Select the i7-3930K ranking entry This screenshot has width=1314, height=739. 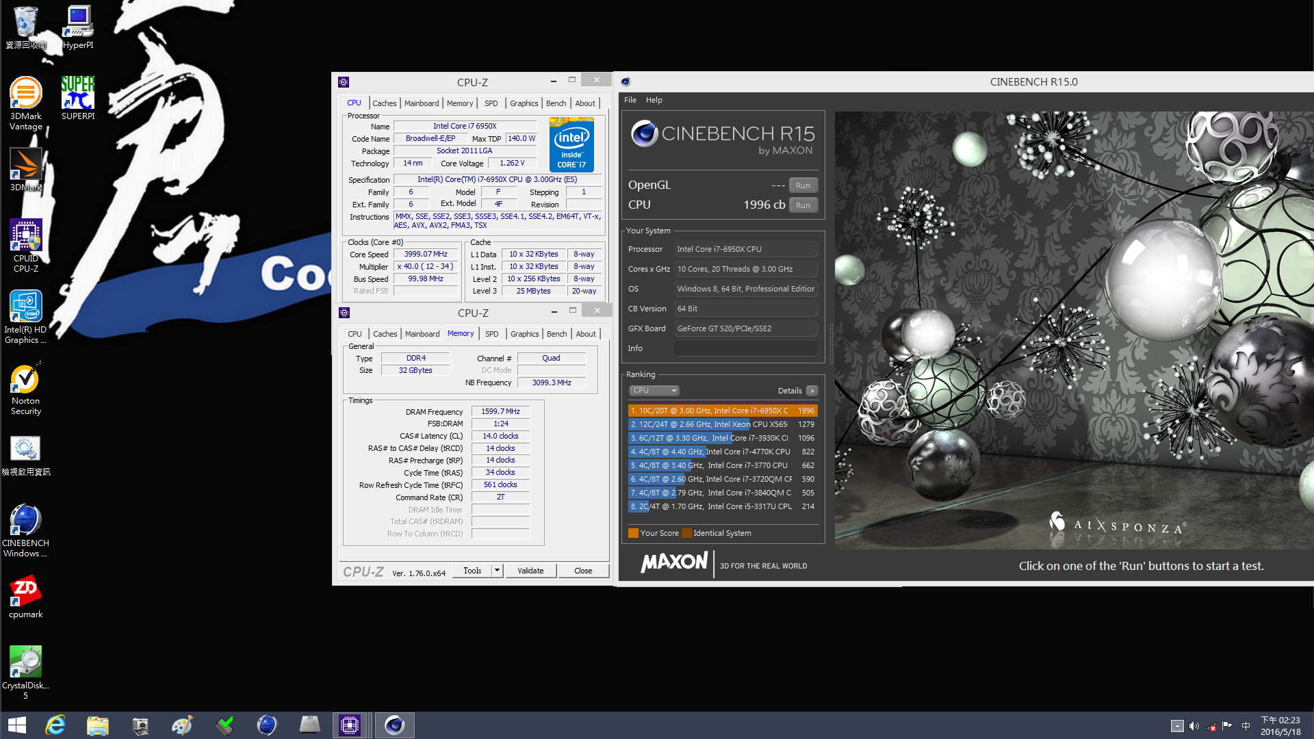(723, 438)
